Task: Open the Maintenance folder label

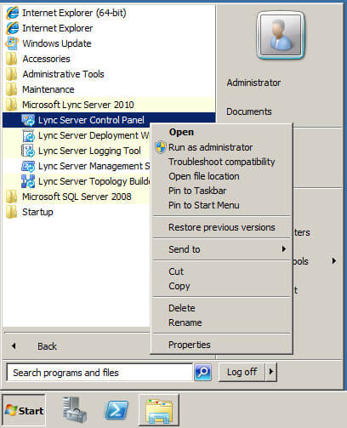Action: click(48, 89)
